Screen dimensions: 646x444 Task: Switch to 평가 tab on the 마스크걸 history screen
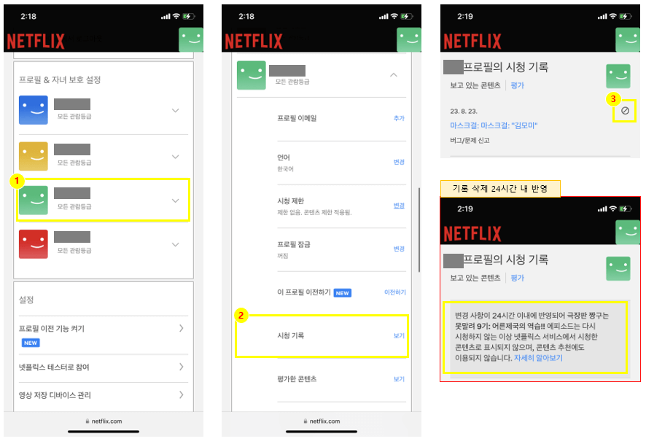pos(518,85)
